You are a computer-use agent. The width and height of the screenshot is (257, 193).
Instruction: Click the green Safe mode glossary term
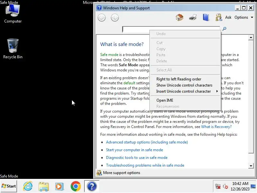[x=109, y=55]
